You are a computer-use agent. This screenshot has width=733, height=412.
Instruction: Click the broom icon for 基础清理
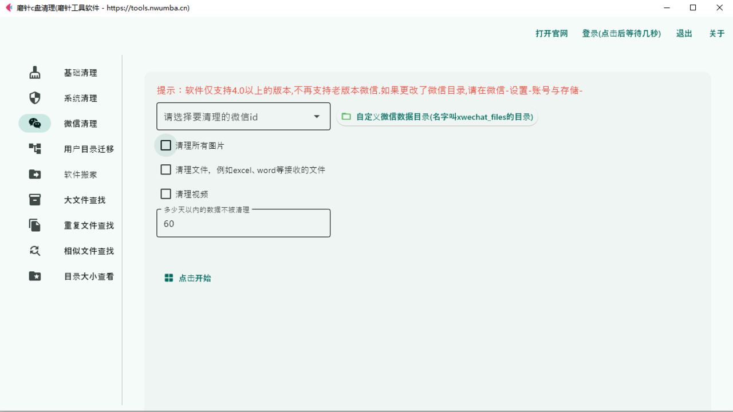point(35,73)
